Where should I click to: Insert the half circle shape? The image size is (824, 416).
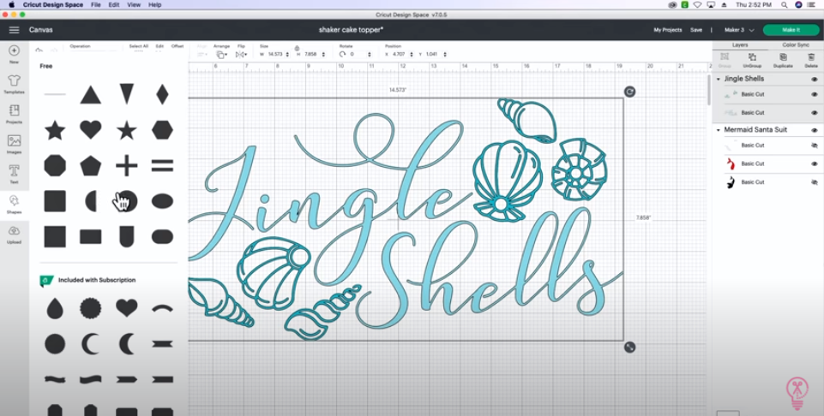[92, 201]
